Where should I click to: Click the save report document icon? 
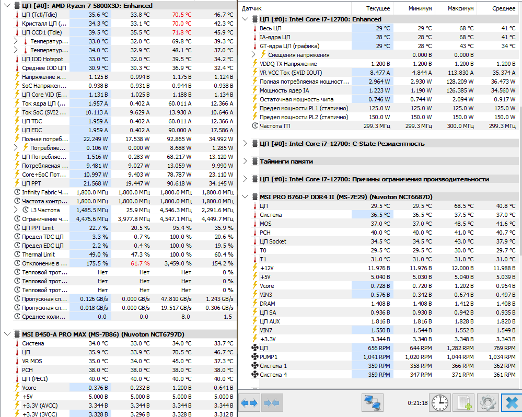coord(464,403)
